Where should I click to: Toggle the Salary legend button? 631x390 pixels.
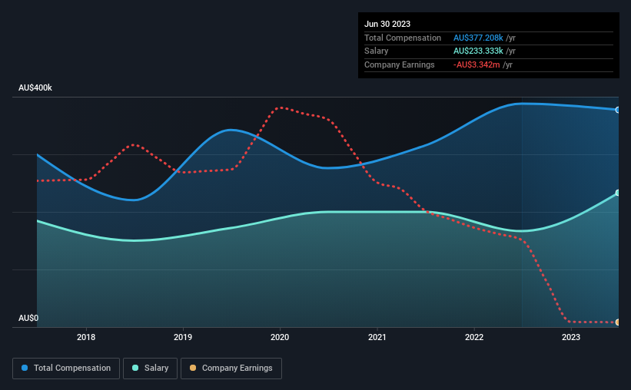(150, 369)
